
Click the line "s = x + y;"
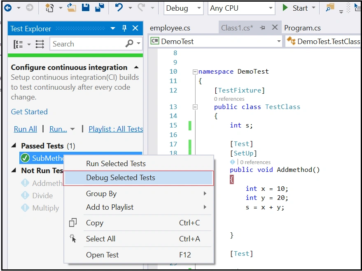265,207
